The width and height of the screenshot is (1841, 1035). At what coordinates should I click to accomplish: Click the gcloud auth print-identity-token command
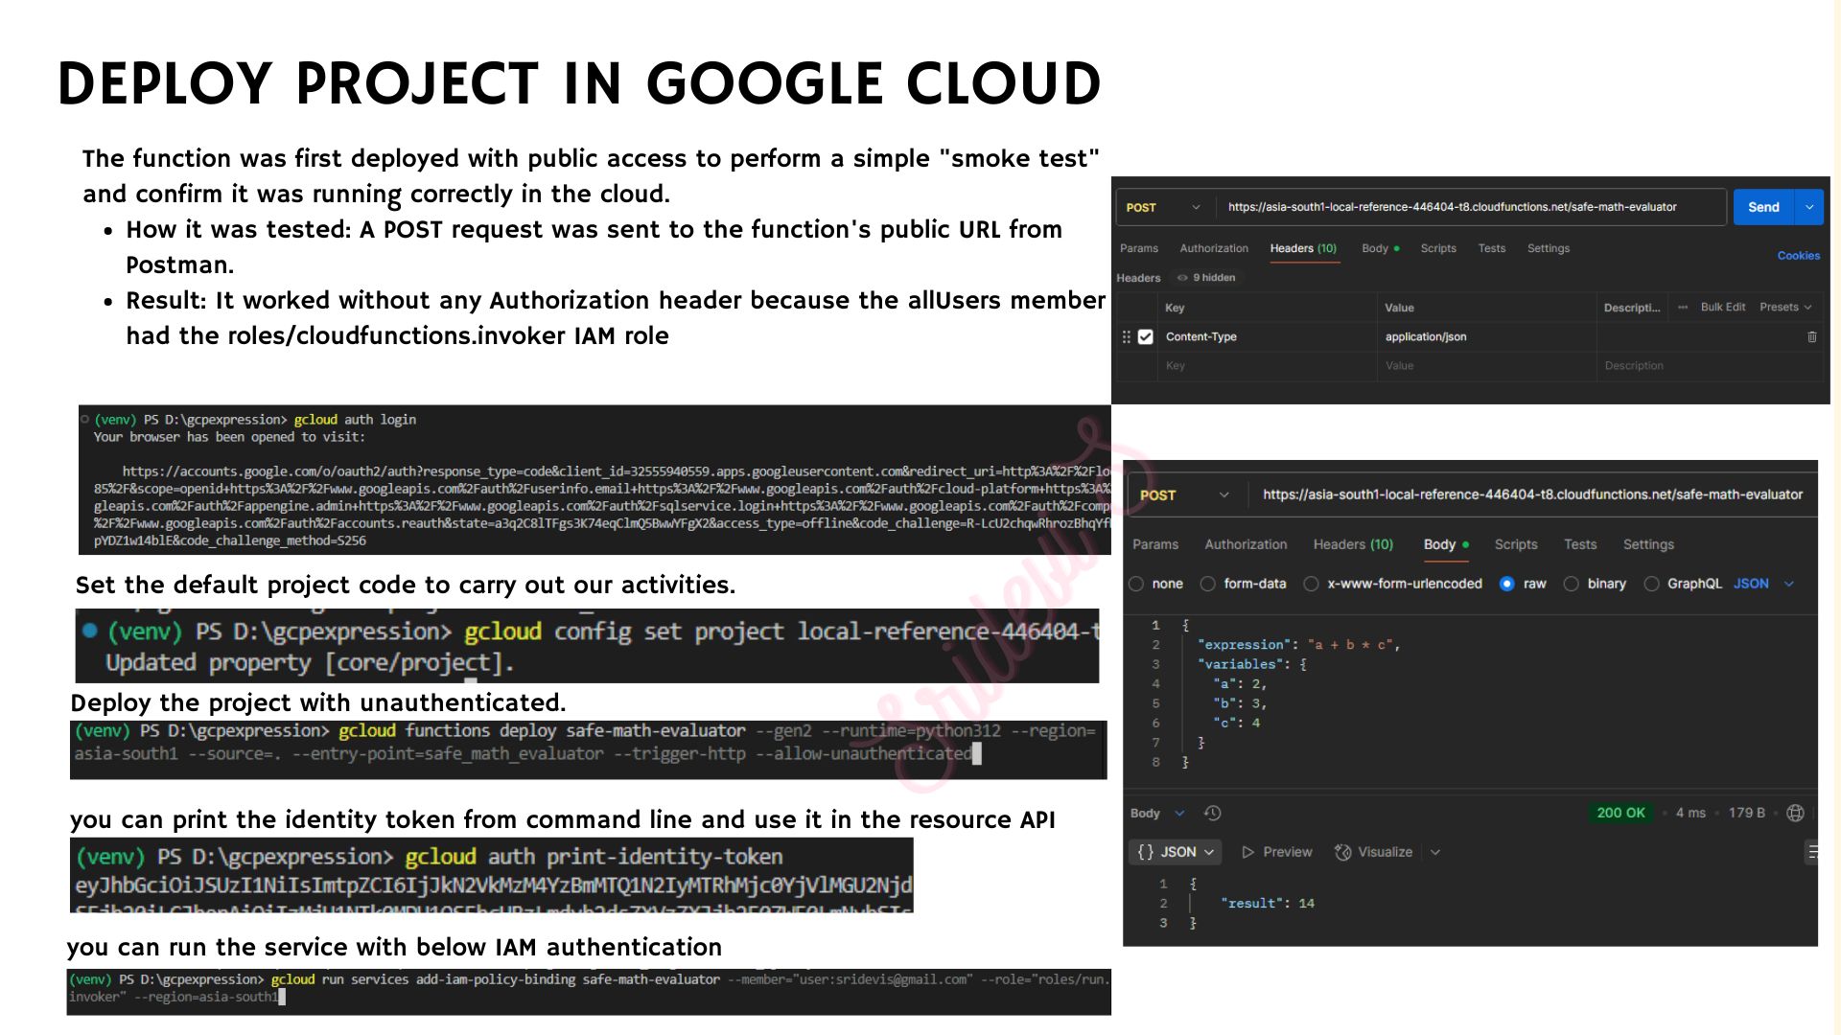tap(594, 857)
